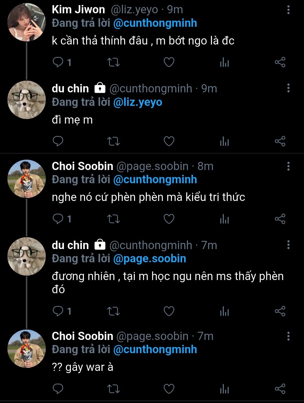The image size is (304, 403).
Task: Open more options on Kim Jiwon's tweet
Action: (288, 10)
